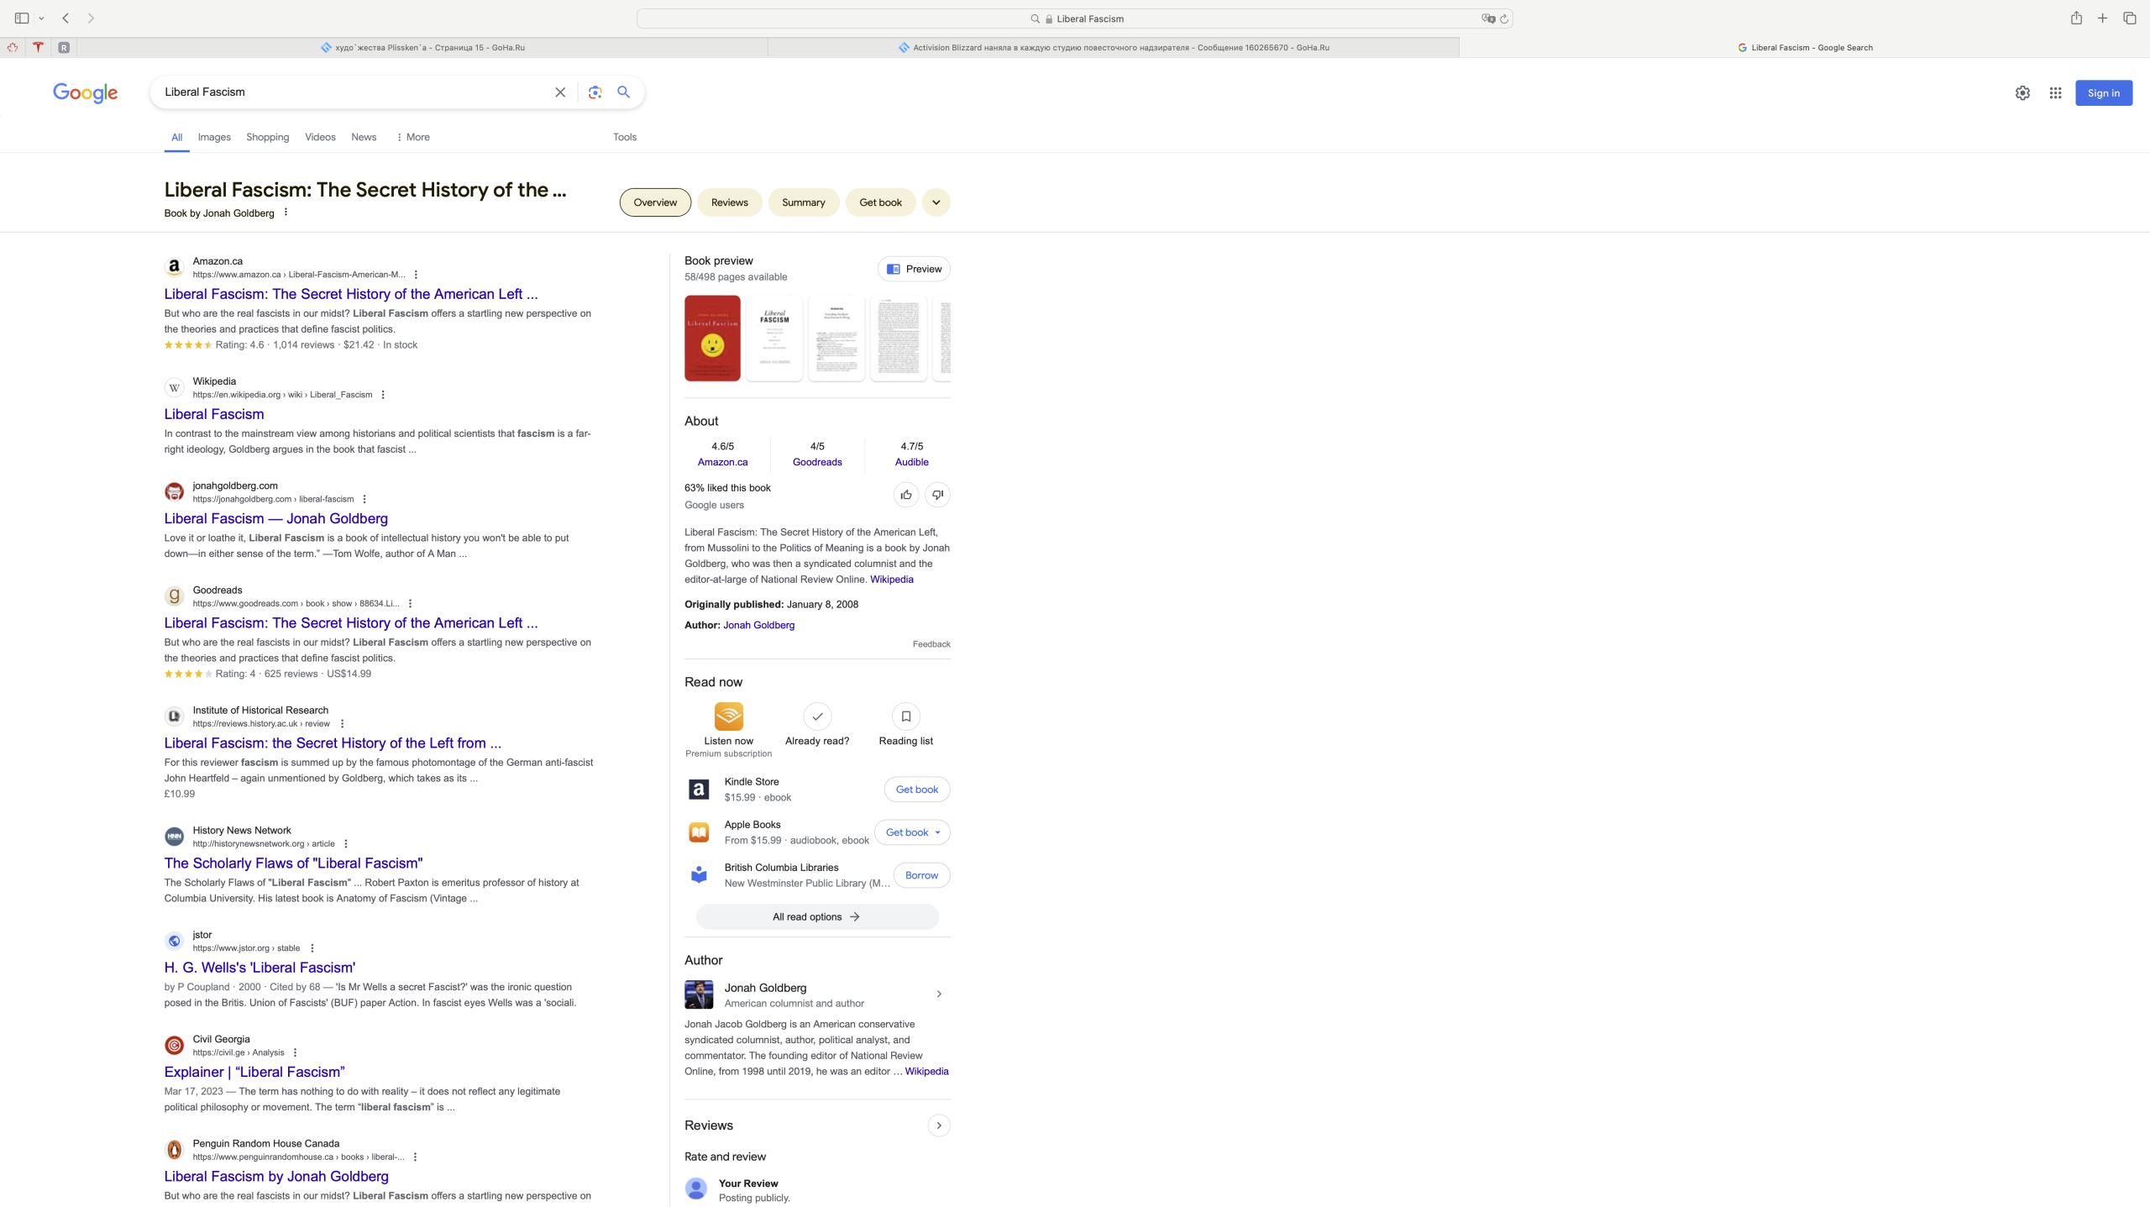2150x1207 pixels.
Task: Switch to the Videos search tab
Action: click(320, 137)
